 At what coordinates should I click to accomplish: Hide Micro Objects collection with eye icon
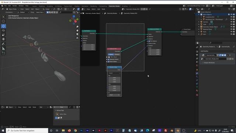[x=231, y=14]
